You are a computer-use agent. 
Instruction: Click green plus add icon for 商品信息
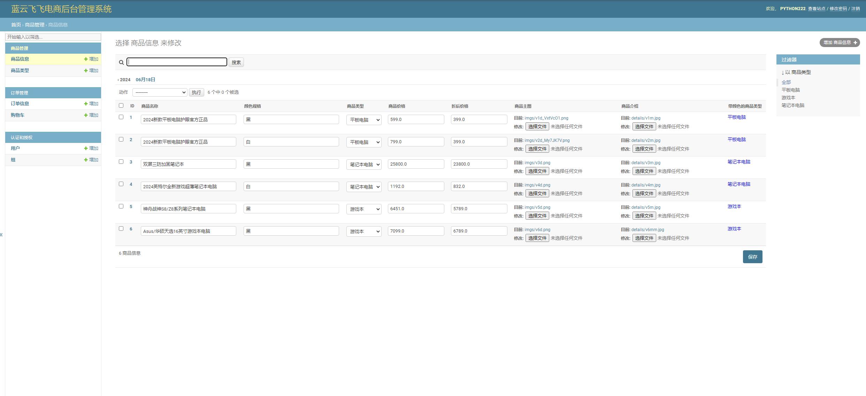coord(86,59)
